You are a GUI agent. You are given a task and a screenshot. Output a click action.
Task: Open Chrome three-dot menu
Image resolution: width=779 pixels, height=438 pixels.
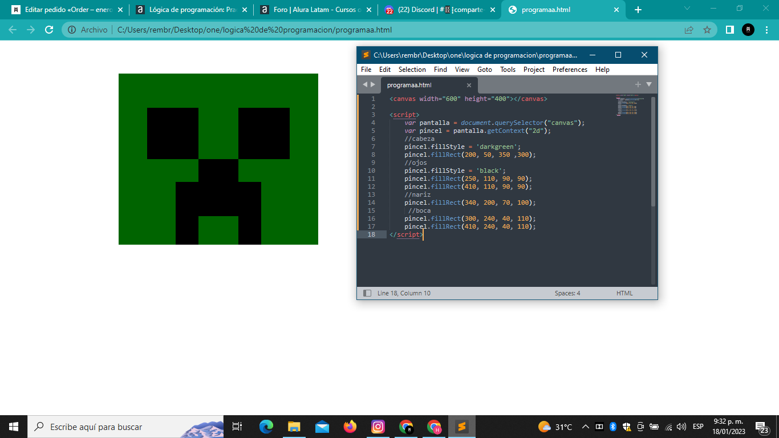766,30
